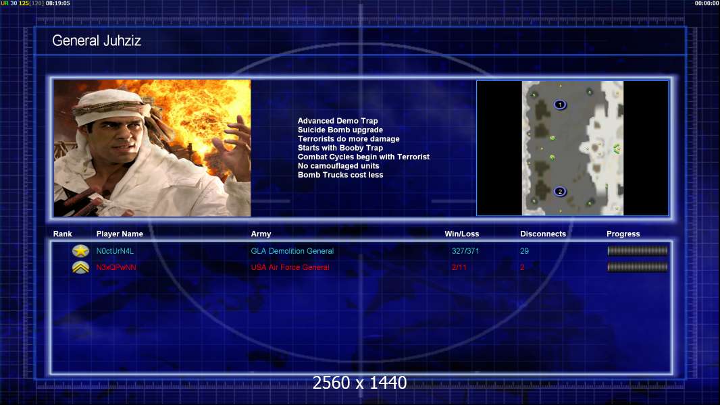Click the Rank column header

point(63,234)
